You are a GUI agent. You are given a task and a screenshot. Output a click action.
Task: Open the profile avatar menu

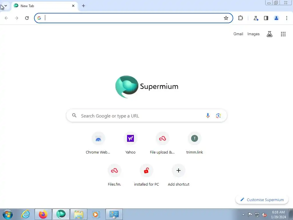point(276,18)
